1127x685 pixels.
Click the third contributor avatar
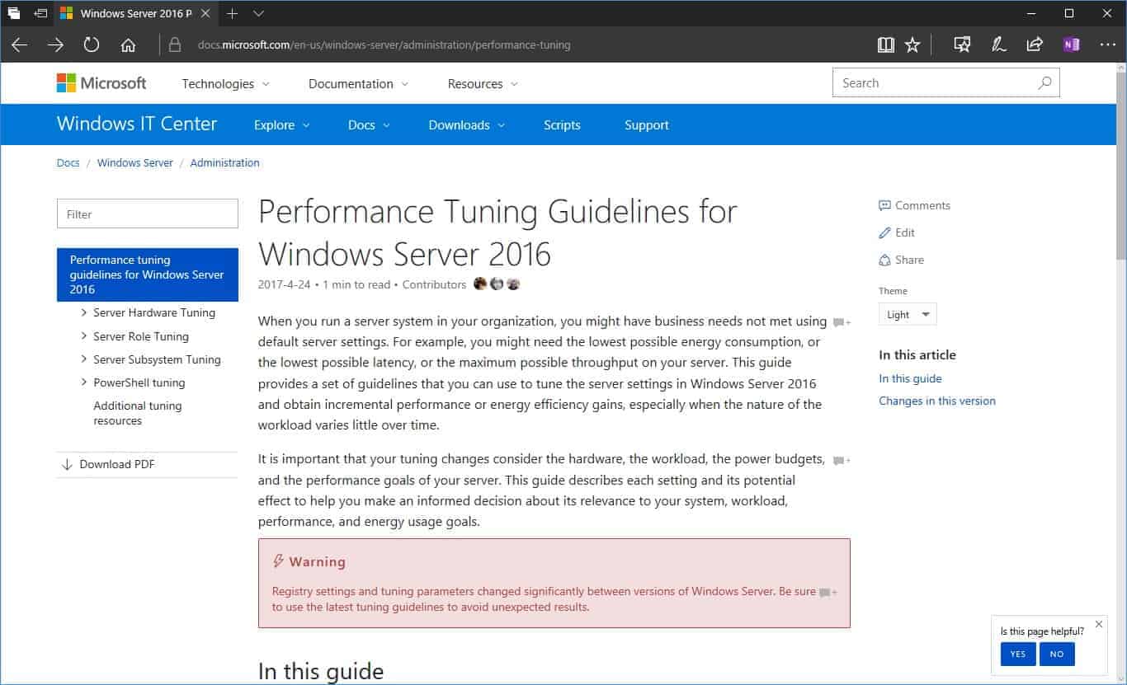pyautogui.click(x=513, y=284)
